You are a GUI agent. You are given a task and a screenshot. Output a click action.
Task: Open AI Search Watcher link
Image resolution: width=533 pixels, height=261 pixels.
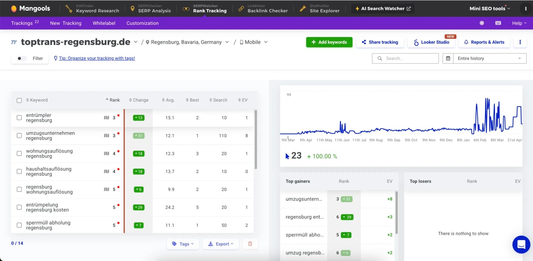383,9
